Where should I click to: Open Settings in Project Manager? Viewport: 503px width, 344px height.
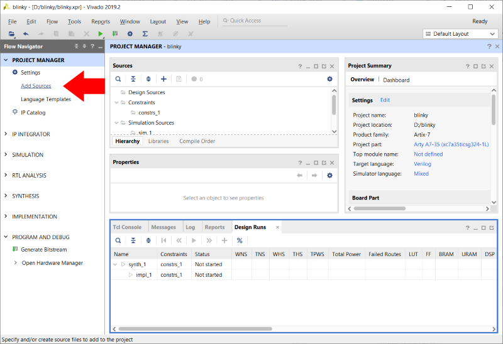pyautogui.click(x=30, y=73)
